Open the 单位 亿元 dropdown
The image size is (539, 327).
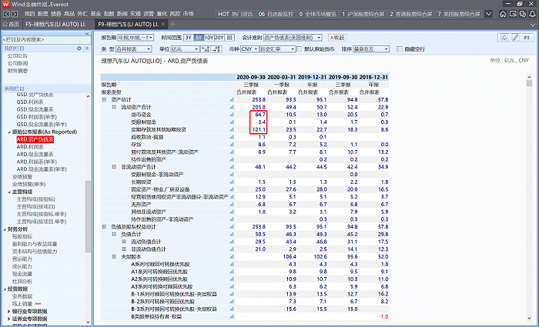point(185,49)
